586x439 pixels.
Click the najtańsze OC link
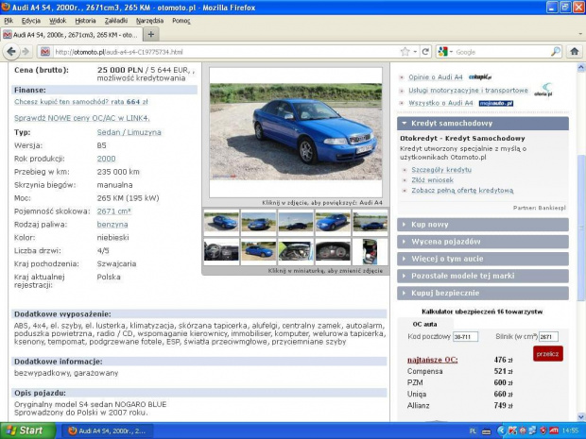pos(432,360)
